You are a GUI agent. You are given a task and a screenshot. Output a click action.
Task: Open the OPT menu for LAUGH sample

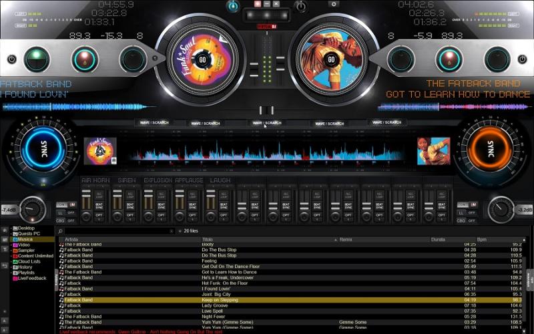pos(224,215)
